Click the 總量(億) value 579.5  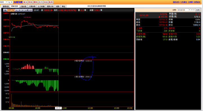tap(197, 17)
